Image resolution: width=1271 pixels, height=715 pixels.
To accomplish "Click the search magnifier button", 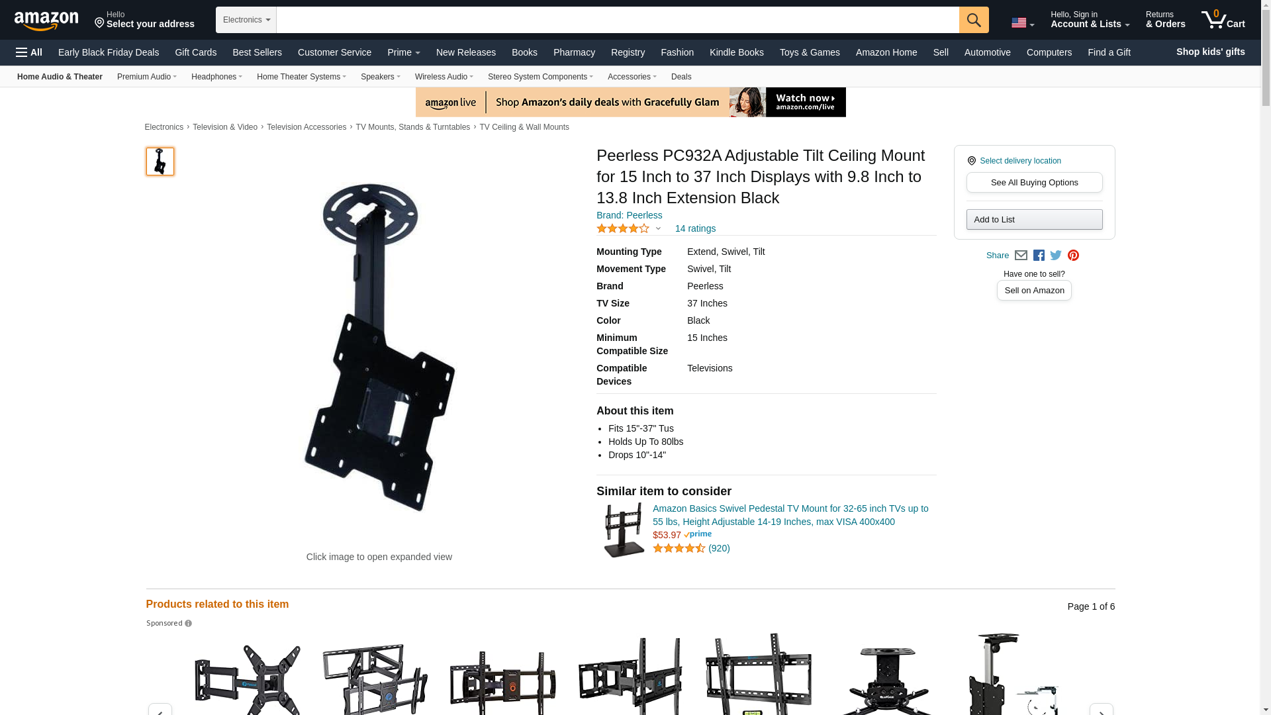I will tap(973, 20).
